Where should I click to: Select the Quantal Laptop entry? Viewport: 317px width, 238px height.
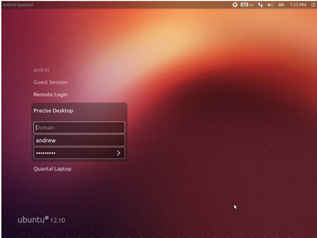[x=53, y=169]
